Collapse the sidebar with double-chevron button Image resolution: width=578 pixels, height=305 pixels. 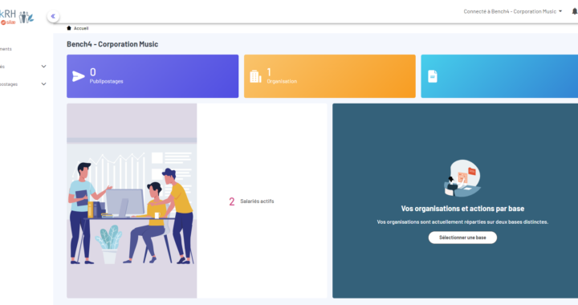[x=53, y=16]
